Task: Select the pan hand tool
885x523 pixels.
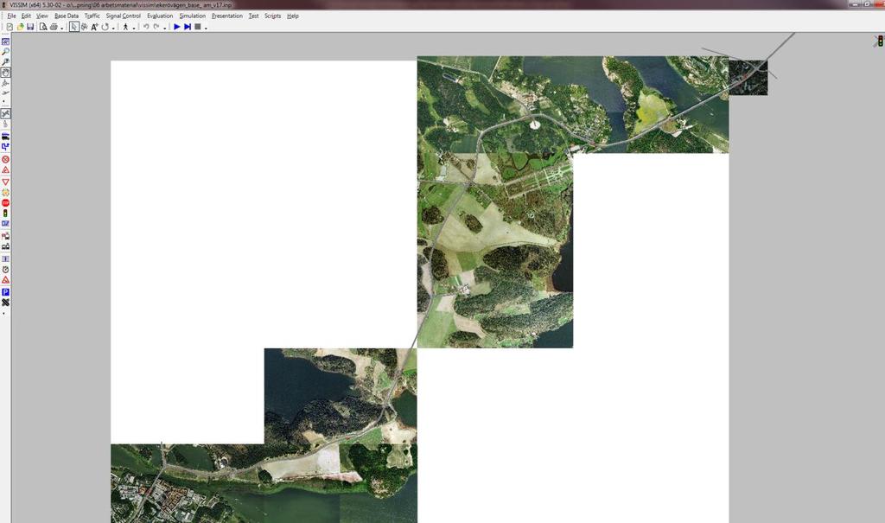Action: click(6, 73)
